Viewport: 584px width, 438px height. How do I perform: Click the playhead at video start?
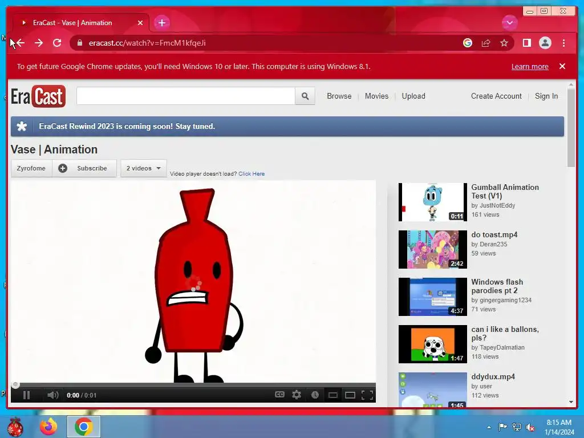pos(15,385)
